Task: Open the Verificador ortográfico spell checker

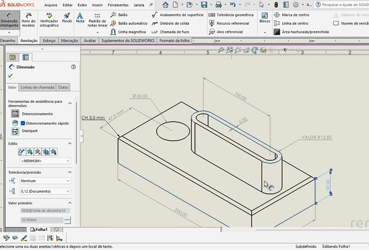Action: coord(49,20)
